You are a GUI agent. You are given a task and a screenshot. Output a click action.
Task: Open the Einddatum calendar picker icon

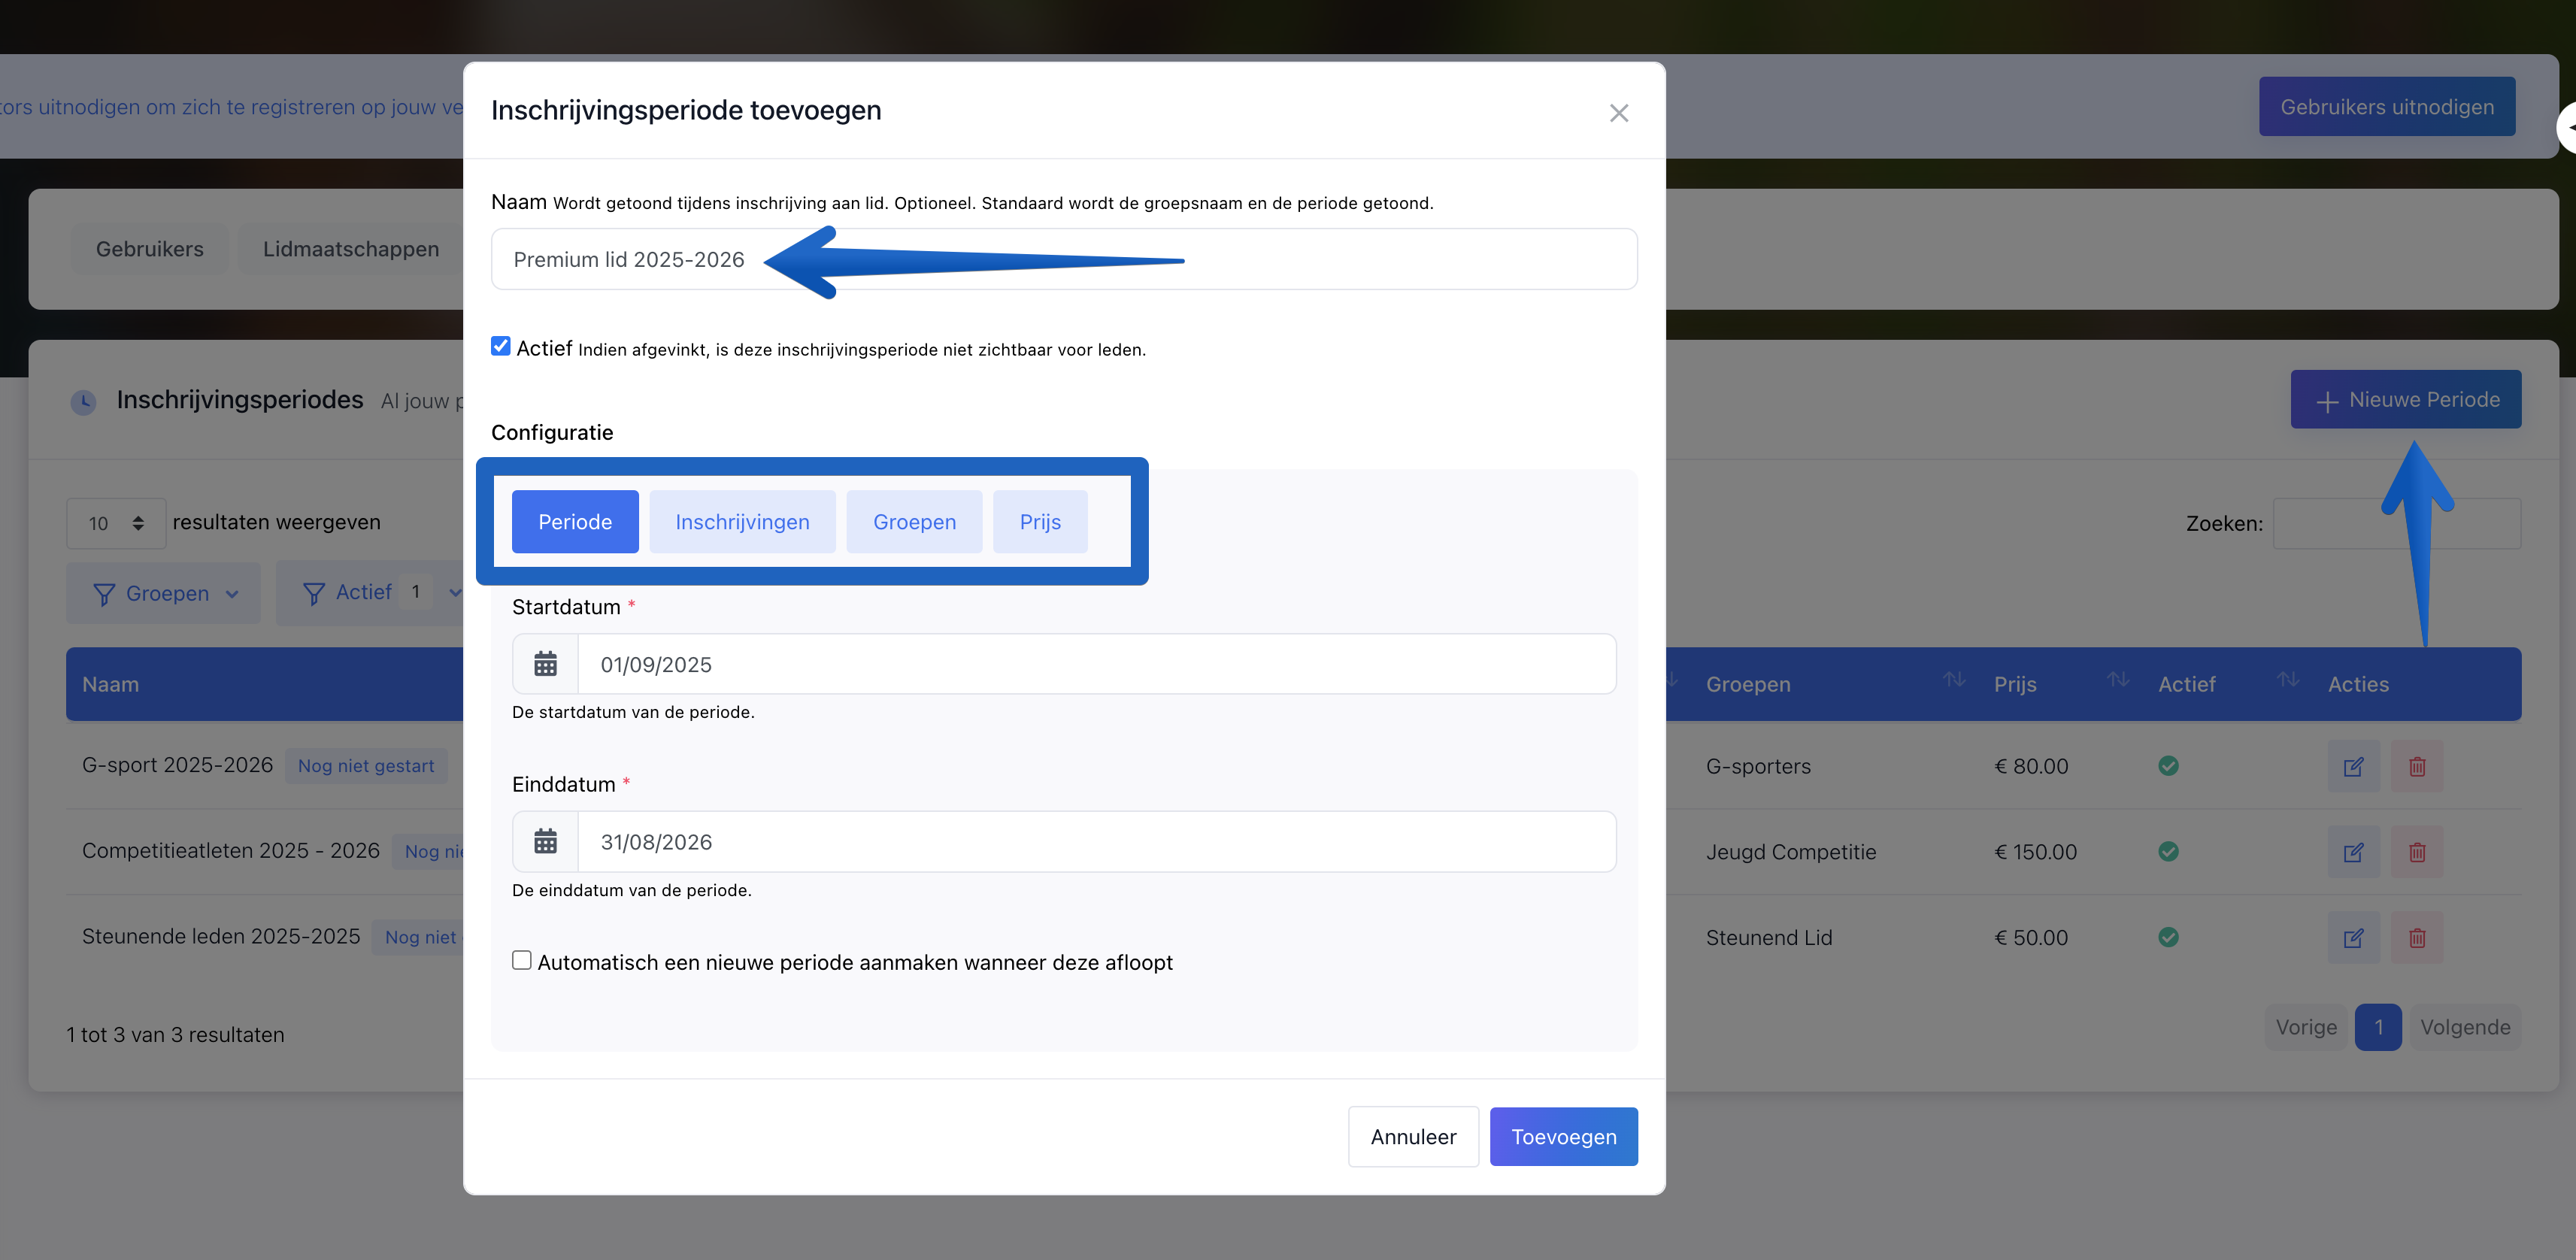click(x=545, y=841)
